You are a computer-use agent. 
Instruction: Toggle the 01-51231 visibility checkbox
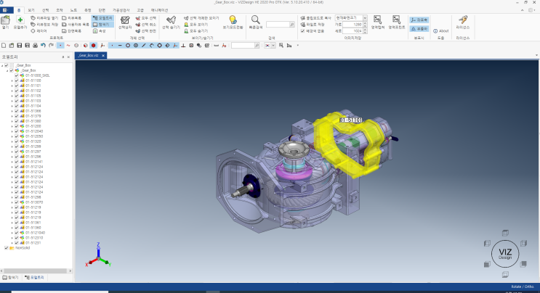point(17,243)
